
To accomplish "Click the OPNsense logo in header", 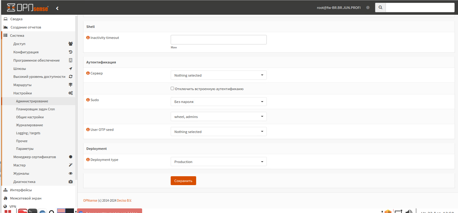I will 28,8.
